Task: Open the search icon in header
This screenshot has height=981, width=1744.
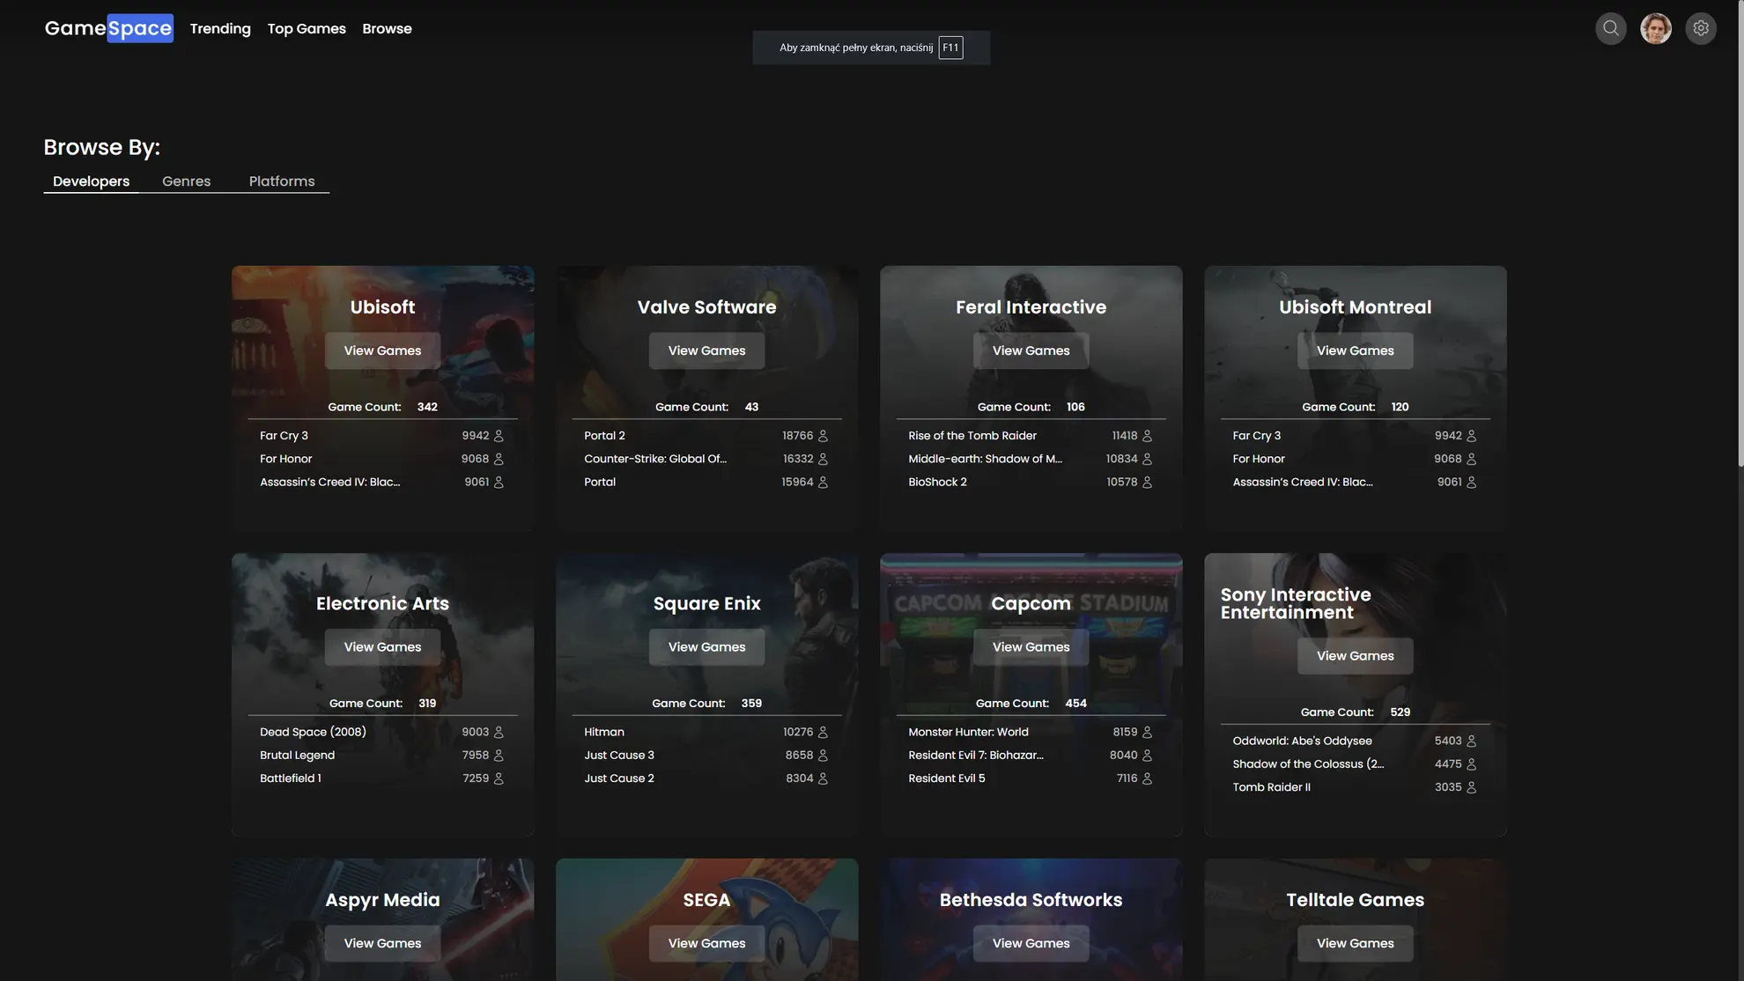Action: point(1610,28)
